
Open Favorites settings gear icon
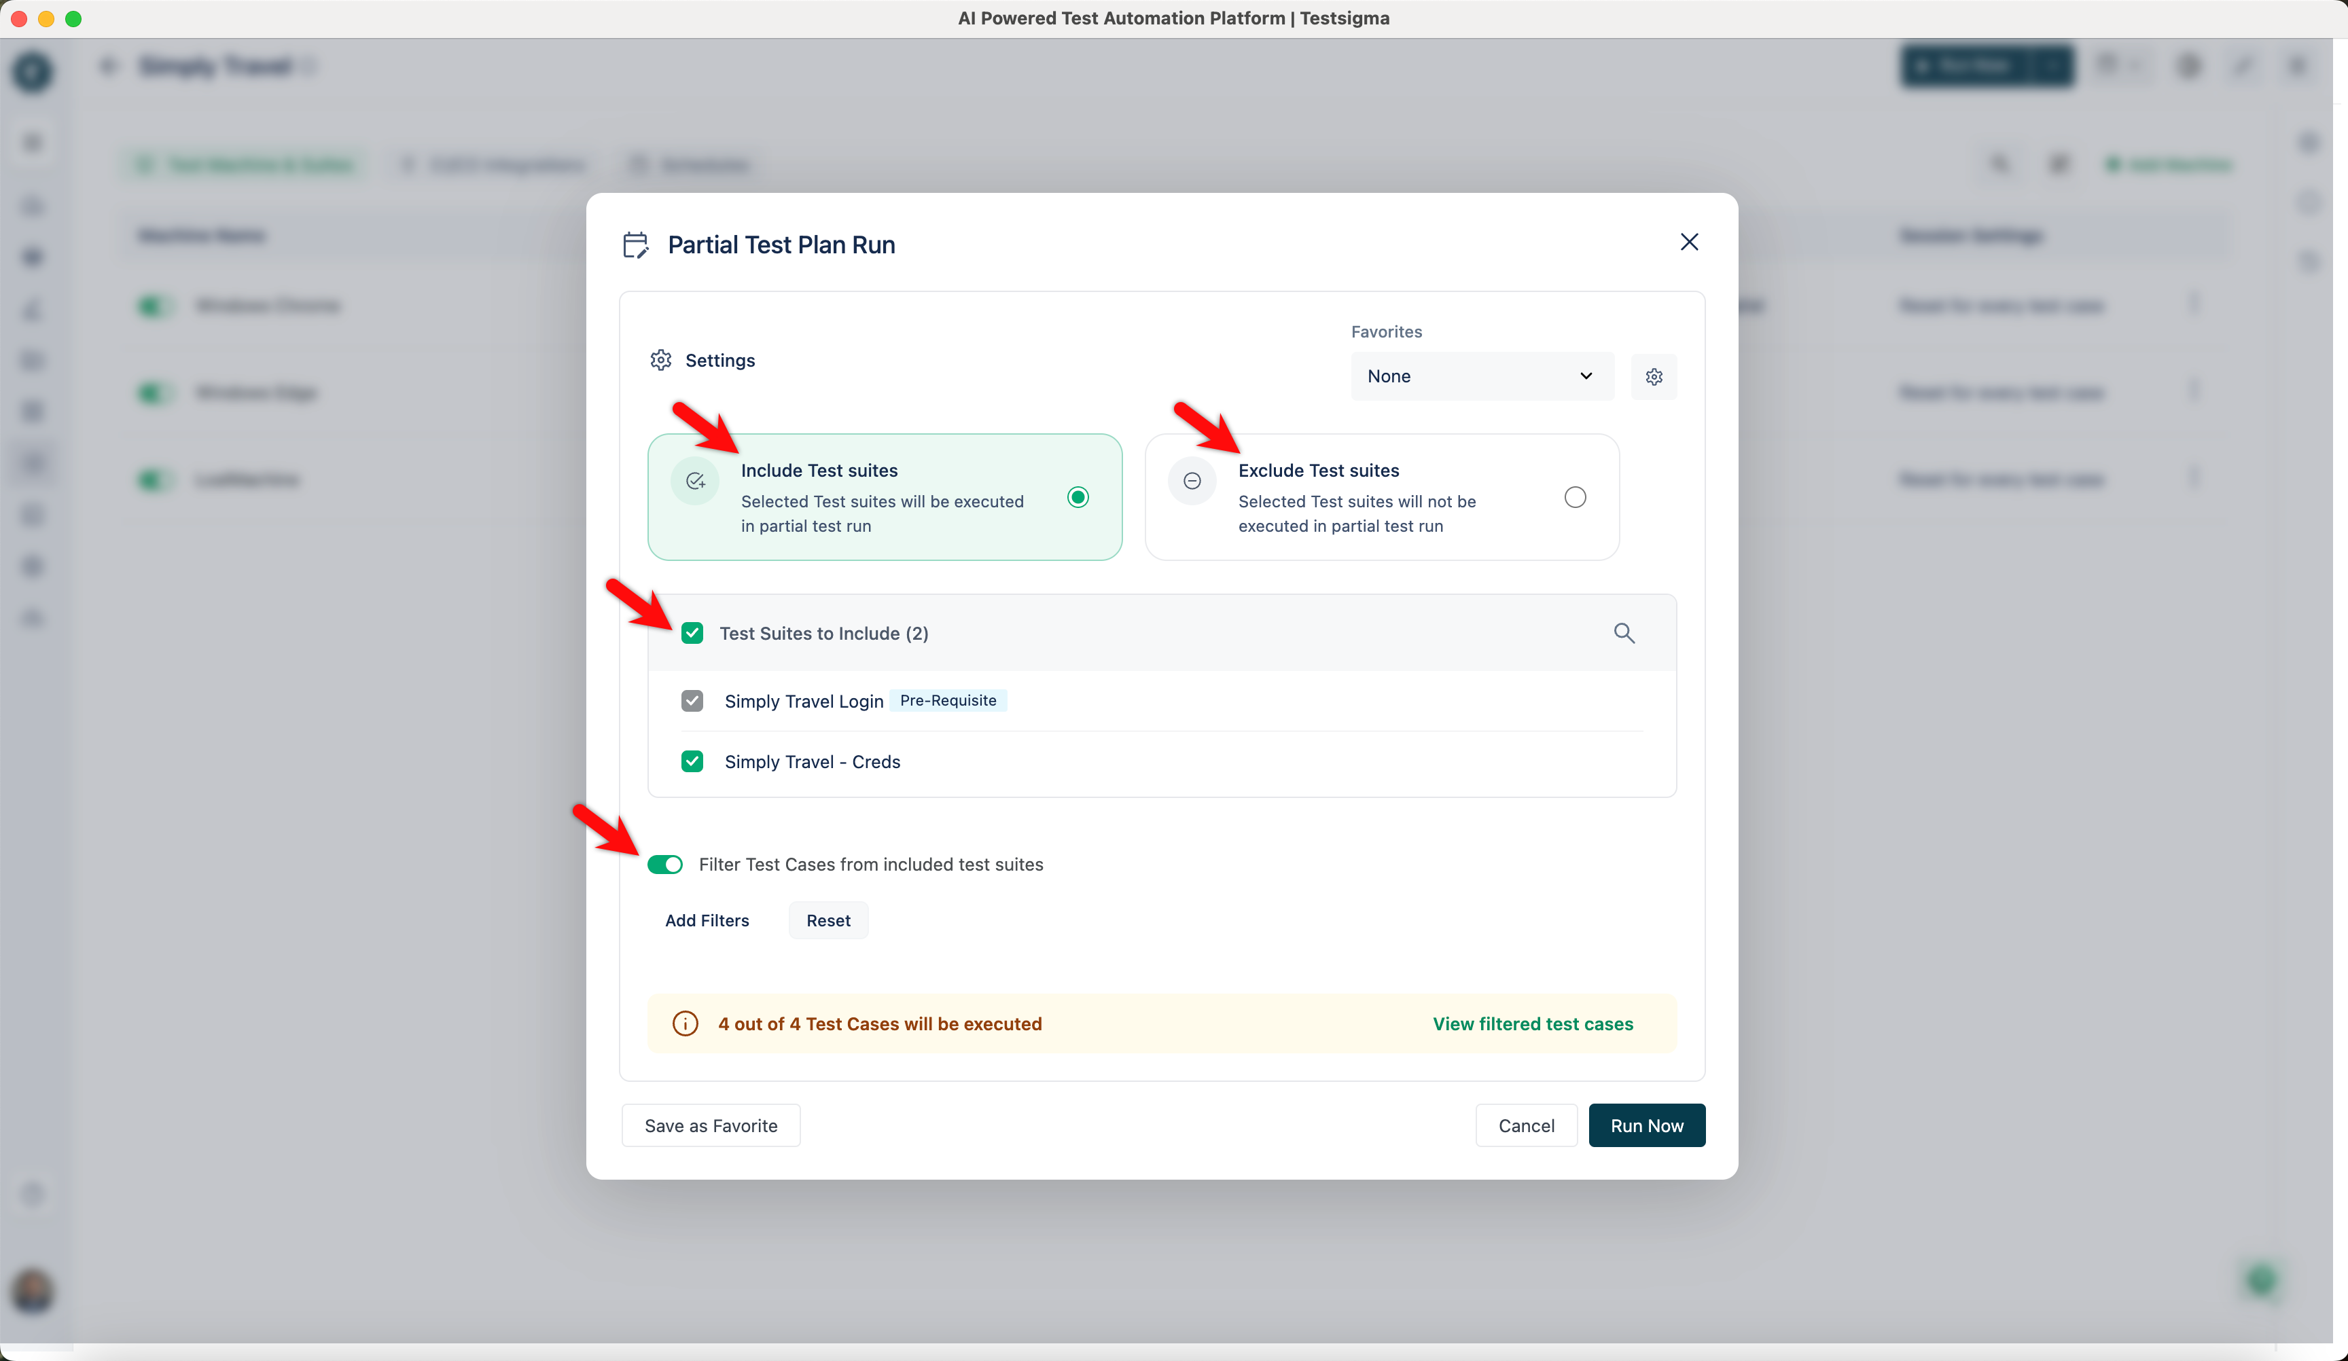[x=1653, y=376]
